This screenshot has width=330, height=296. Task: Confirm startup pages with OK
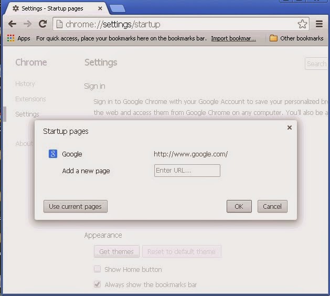(x=239, y=206)
